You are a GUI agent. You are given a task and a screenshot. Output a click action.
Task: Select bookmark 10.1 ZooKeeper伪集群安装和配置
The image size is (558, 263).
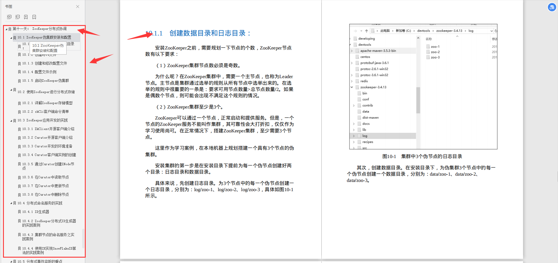pos(44,38)
